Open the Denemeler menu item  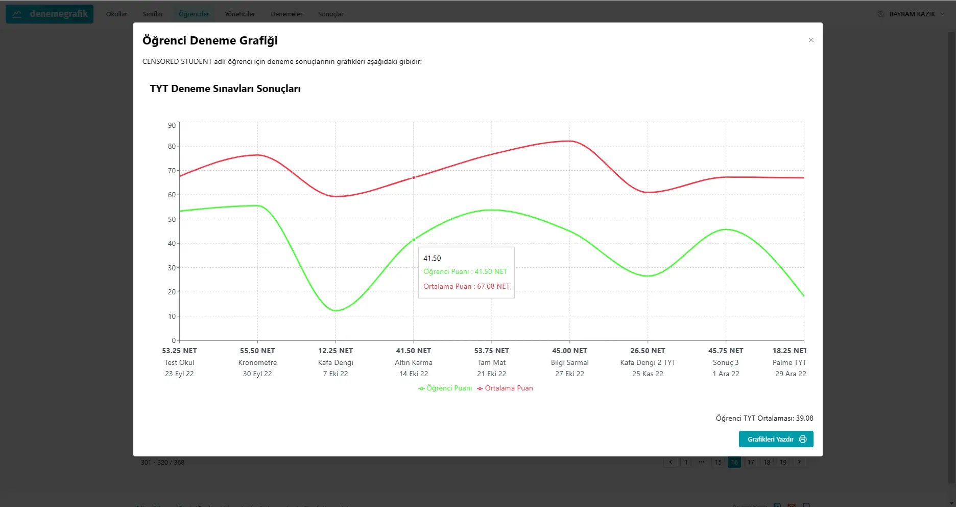[x=286, y=14]
